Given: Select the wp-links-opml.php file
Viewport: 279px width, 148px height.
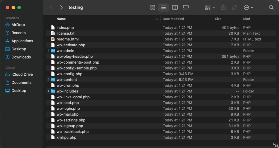Looking at the screenshot, I should (x=73, y=97).
